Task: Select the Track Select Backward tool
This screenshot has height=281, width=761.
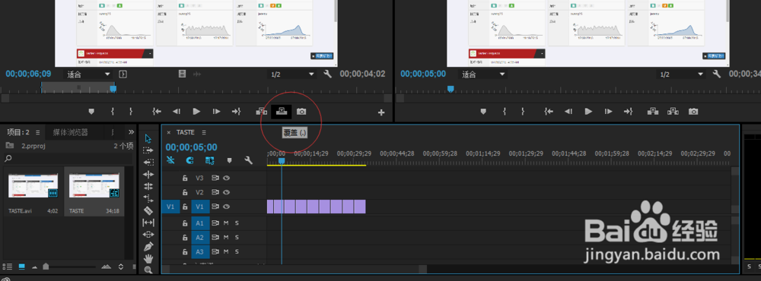Action: (148, 163)
